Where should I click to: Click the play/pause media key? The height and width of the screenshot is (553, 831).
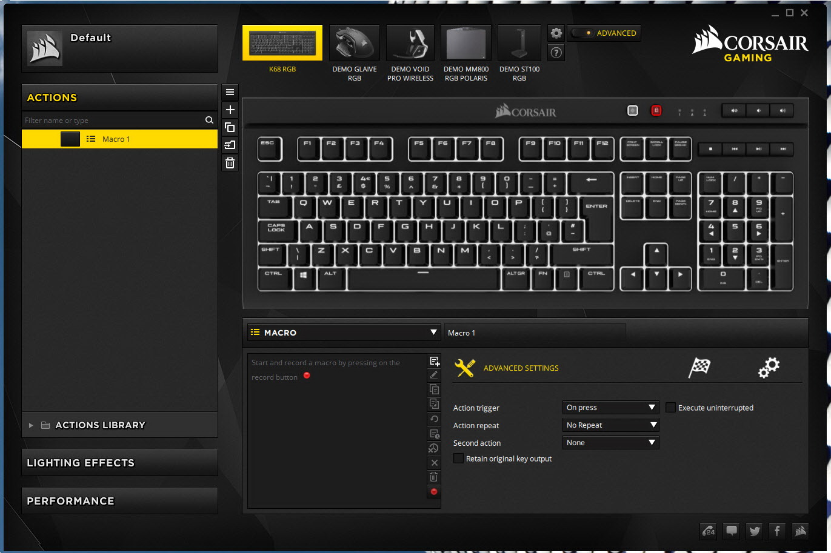[x=758, y=148]
